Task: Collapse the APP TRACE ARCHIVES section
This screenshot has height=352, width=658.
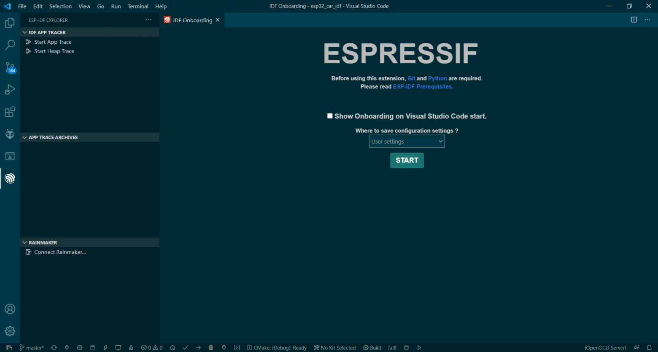Action: 90,137
